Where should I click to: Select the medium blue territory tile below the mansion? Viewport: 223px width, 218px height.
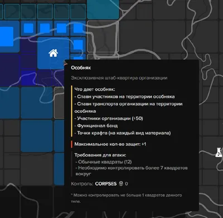37,103
